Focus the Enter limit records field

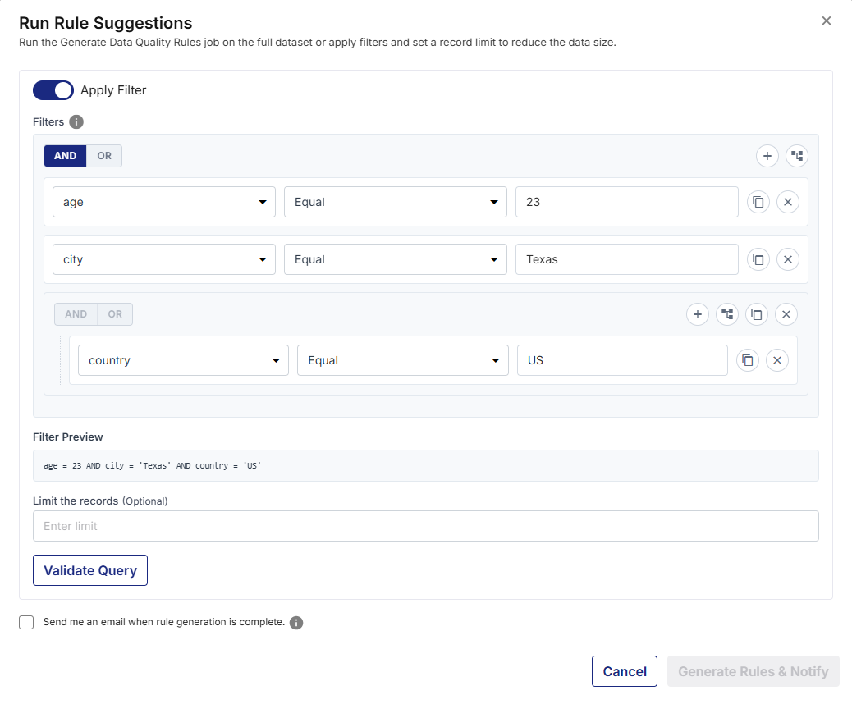(x=426, y=526)
